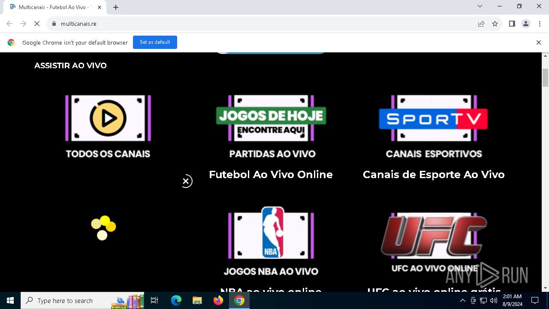The image size is (549, 309).
Task: Open network status in system tray
Action: tap(483, 300)
